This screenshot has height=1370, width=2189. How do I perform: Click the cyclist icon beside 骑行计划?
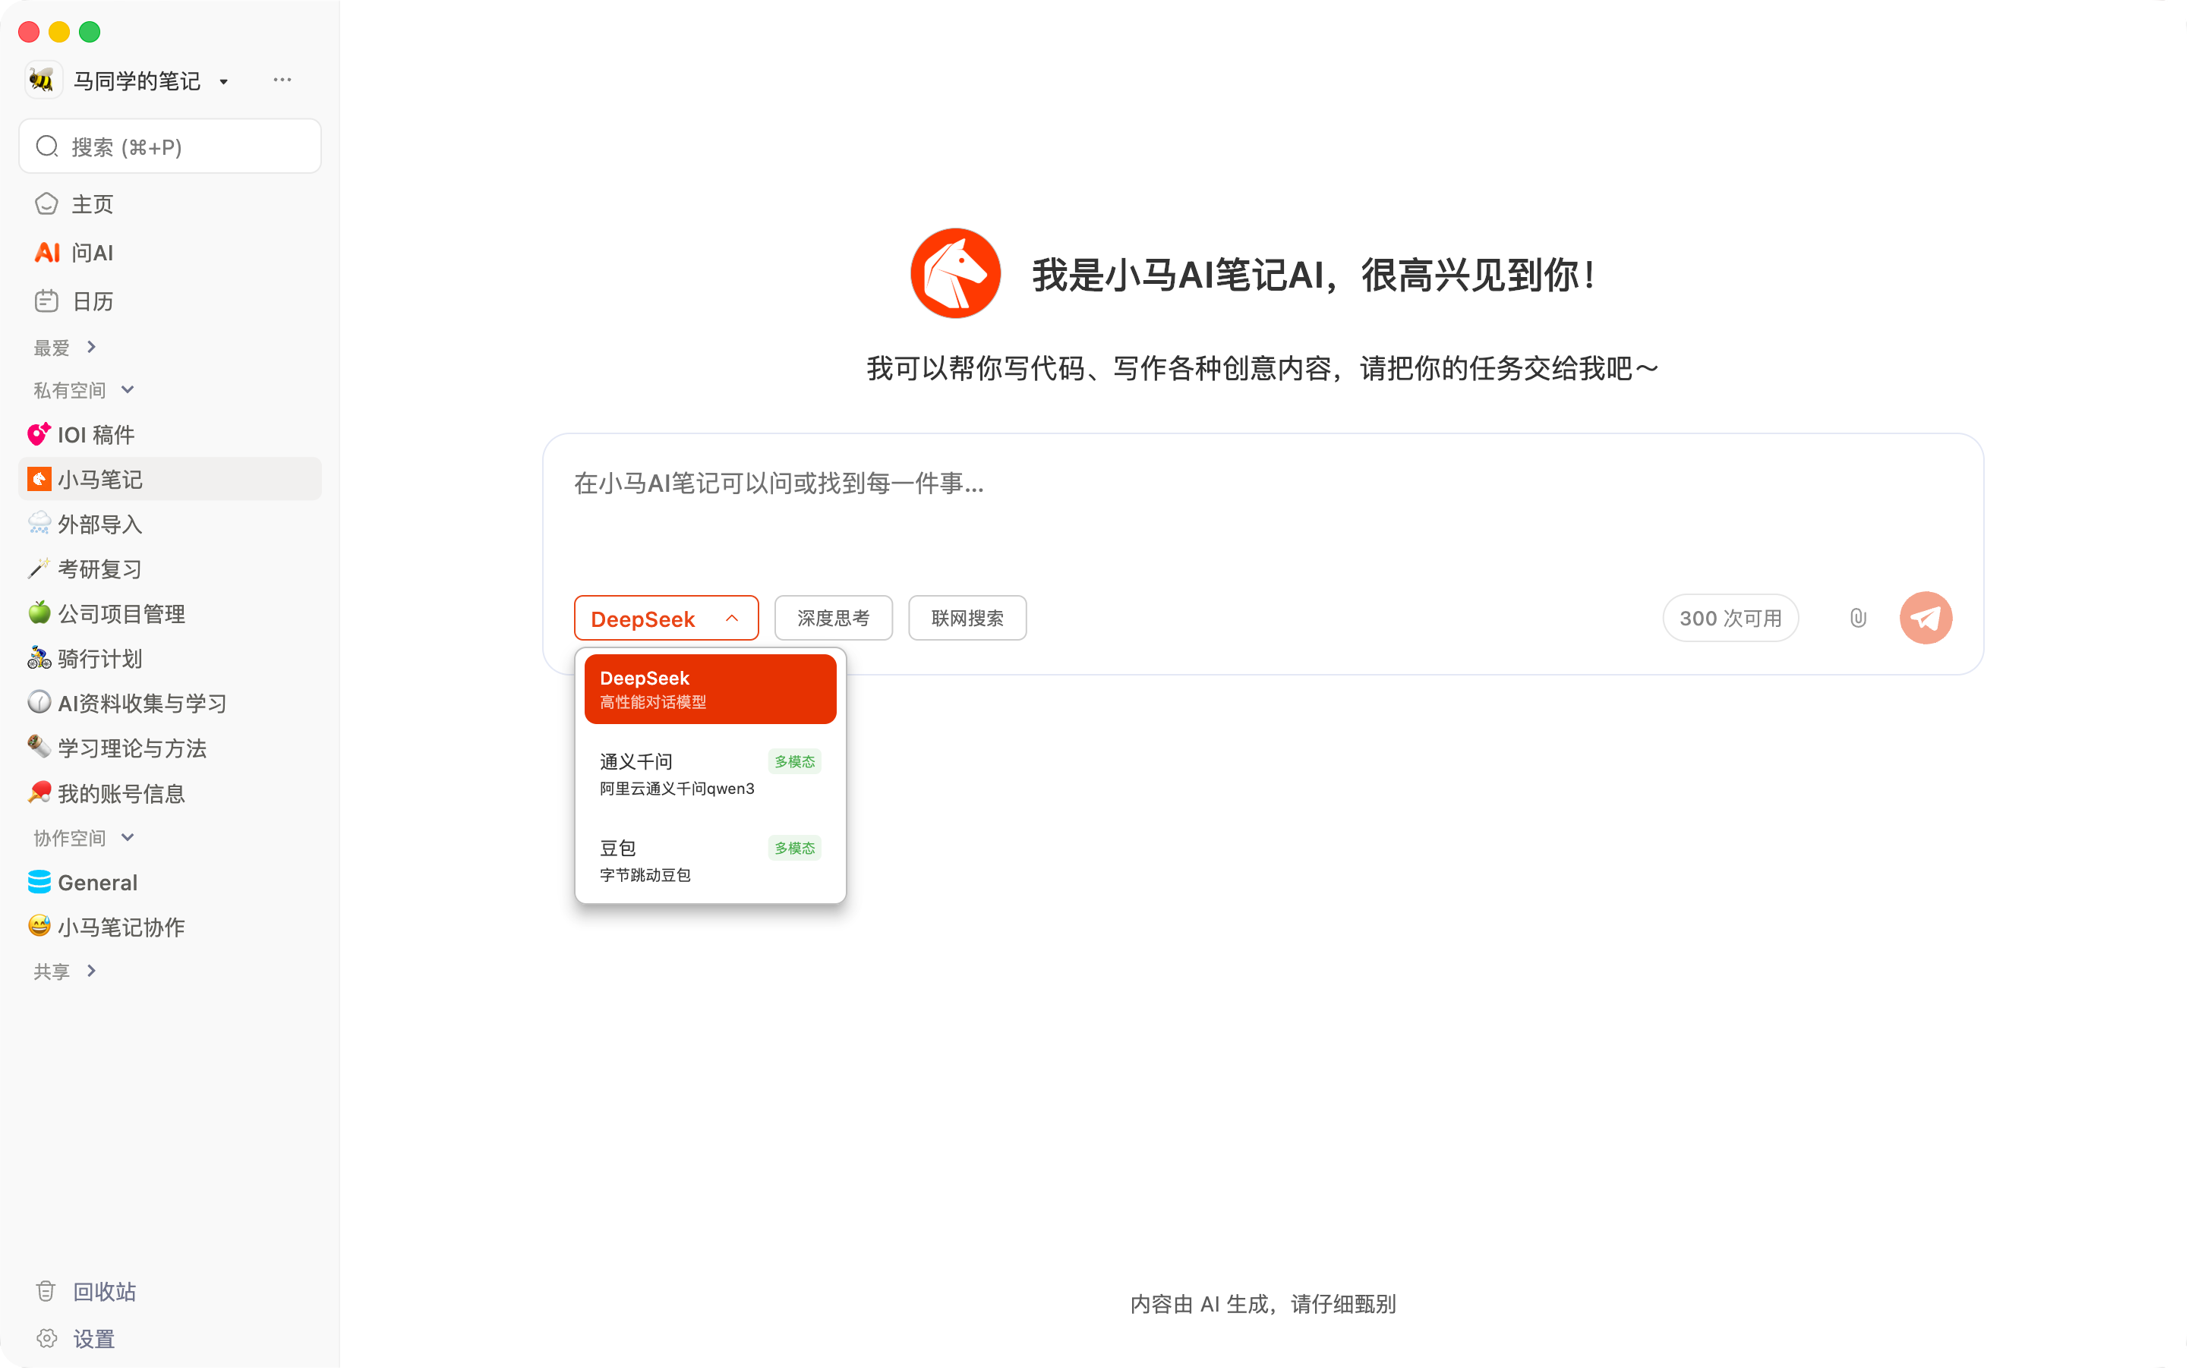[39, 658]
